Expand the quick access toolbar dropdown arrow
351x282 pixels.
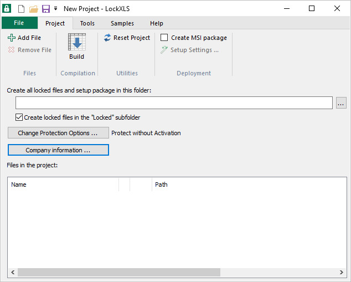55,9
